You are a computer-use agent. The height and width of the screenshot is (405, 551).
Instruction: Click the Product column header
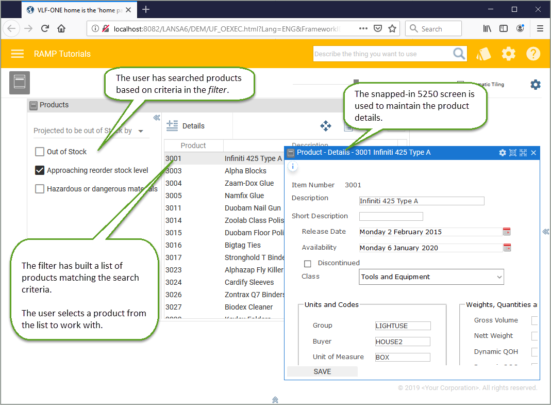pyautogui.click(x=193, y=145)
